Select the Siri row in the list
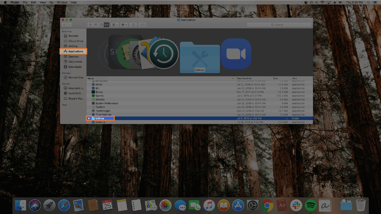 pos(200,88)
